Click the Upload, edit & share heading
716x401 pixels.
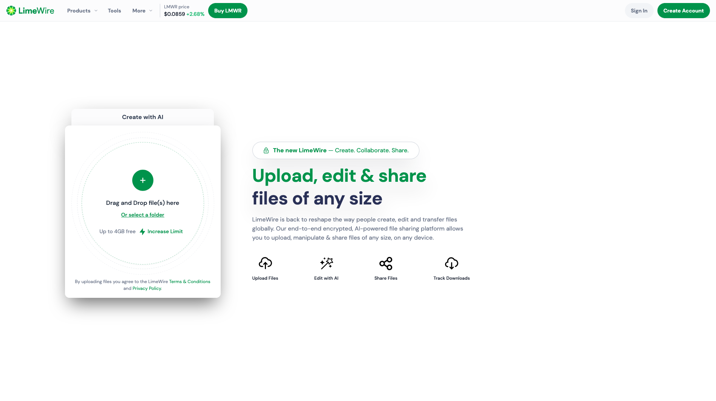click(339, 176)
